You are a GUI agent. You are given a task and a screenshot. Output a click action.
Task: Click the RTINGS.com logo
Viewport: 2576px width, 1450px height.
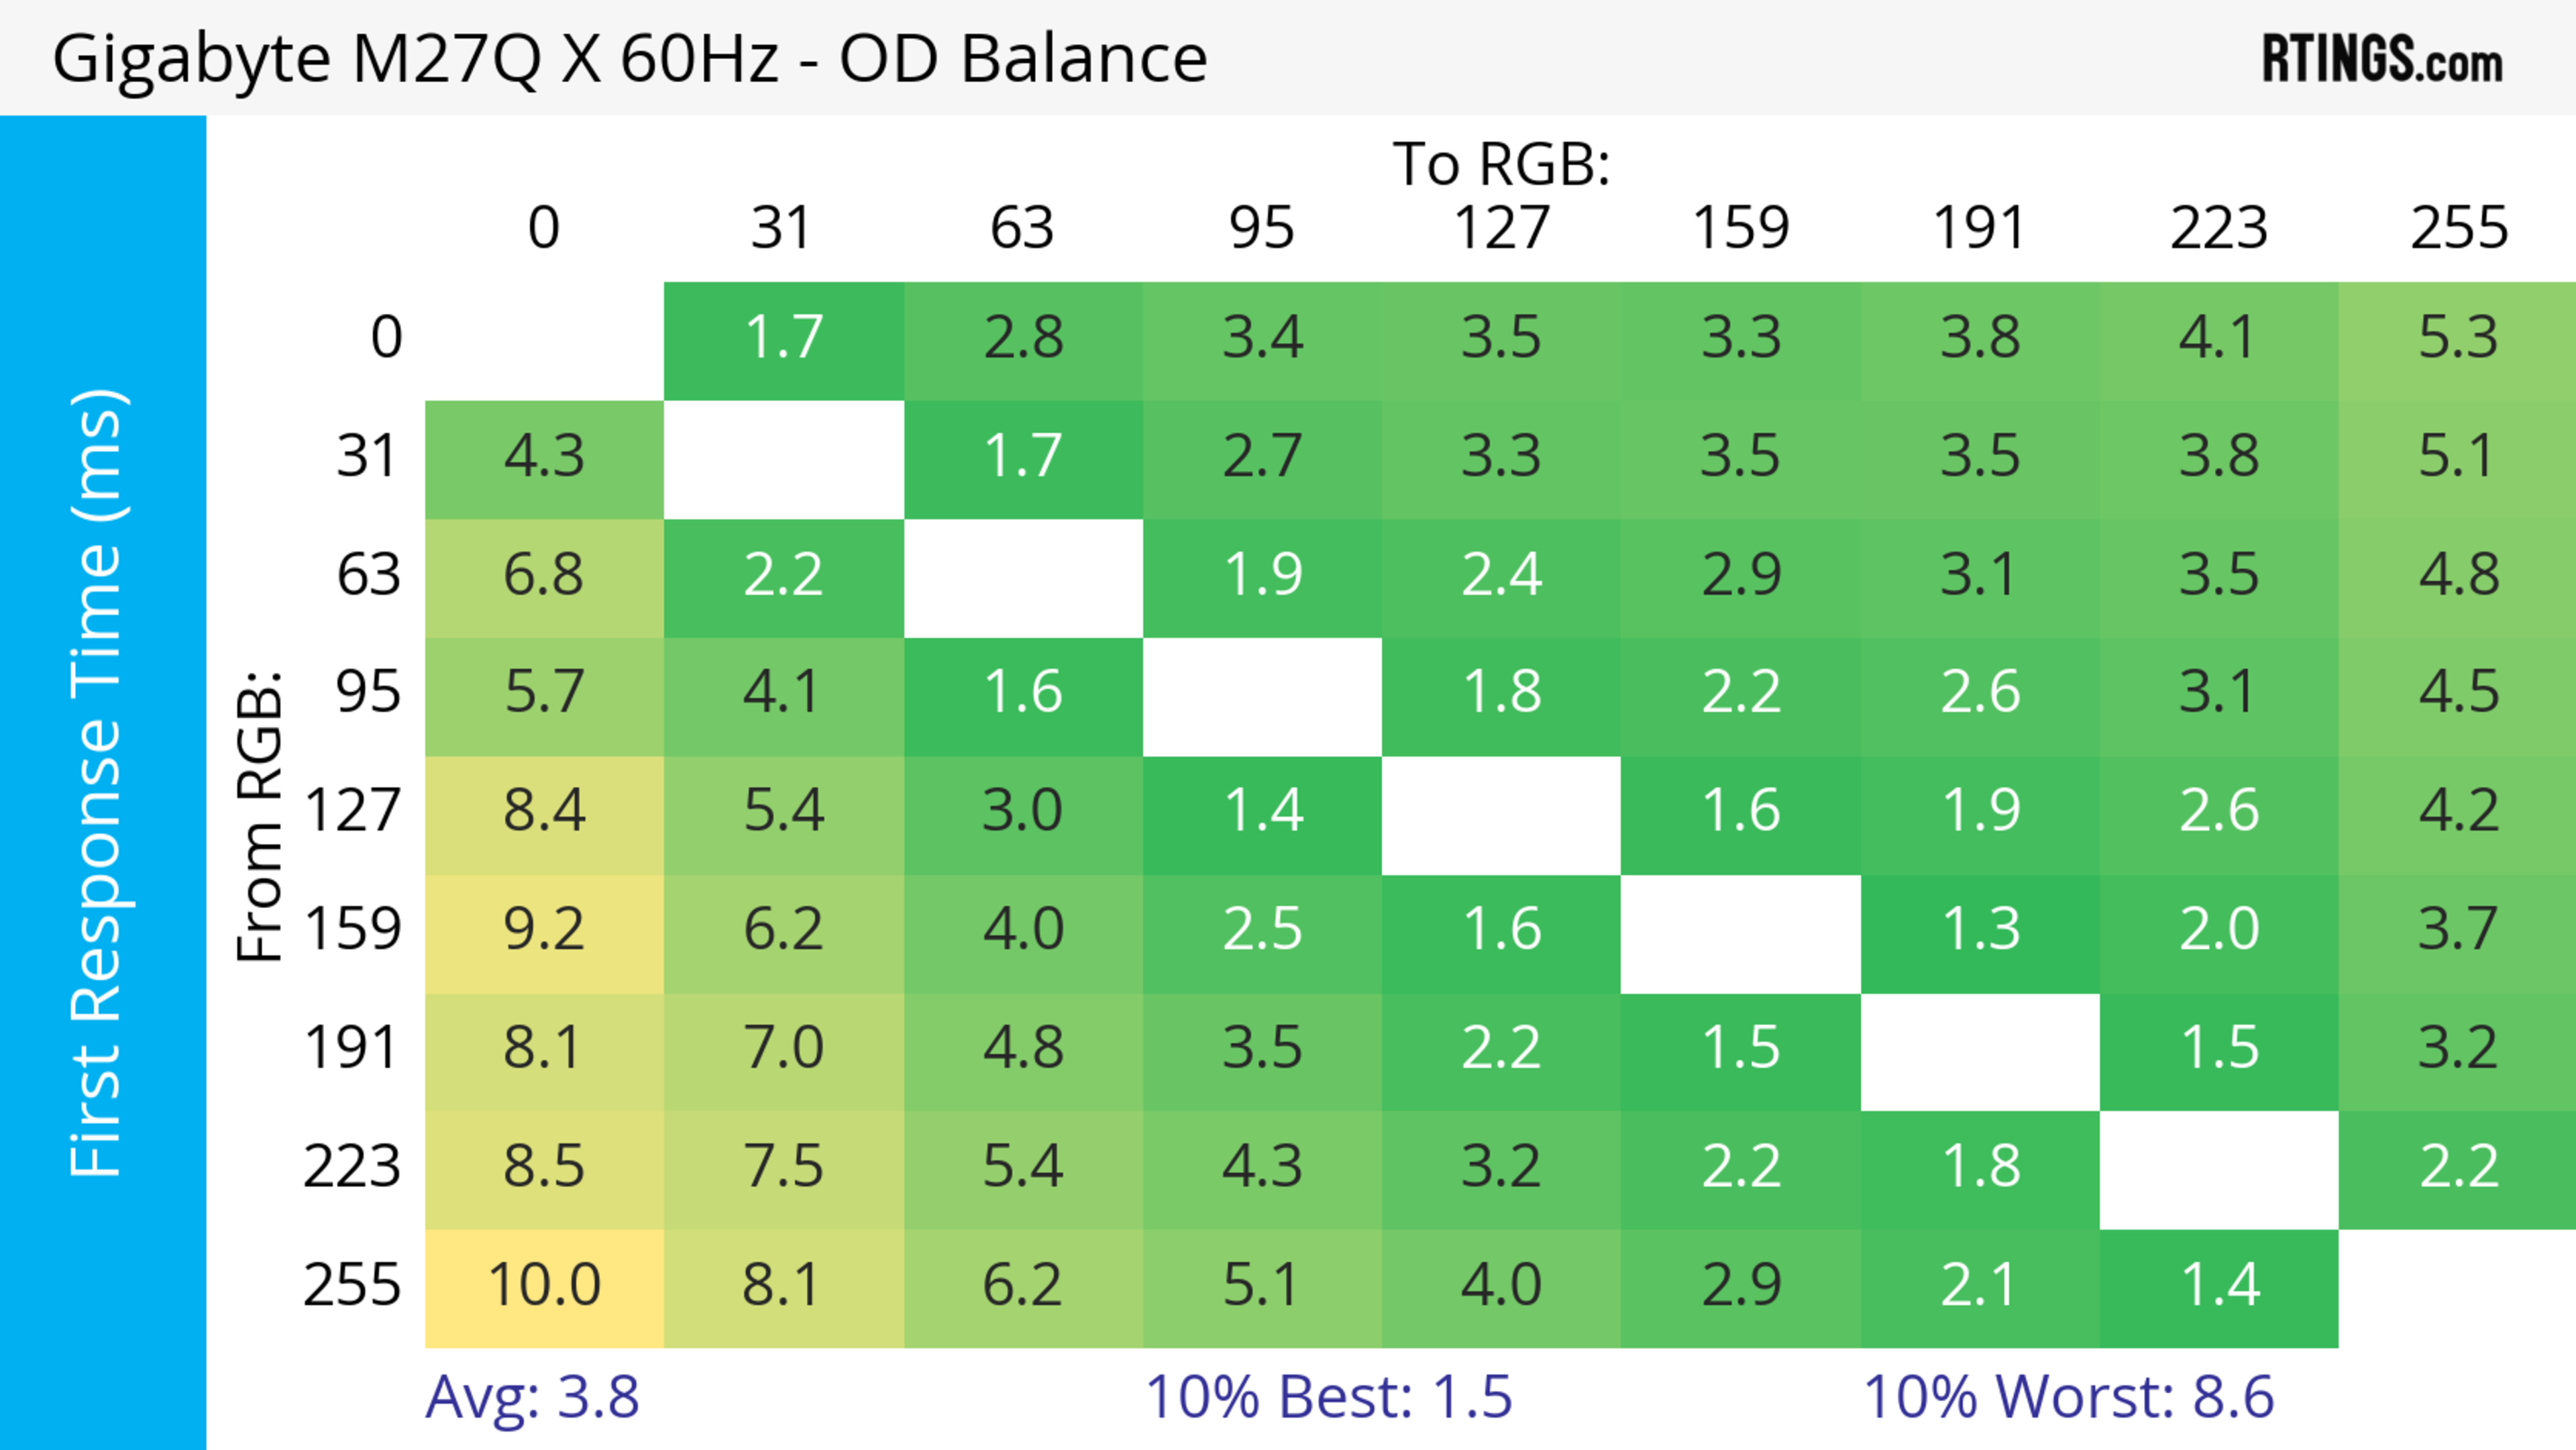(2382, 58)
